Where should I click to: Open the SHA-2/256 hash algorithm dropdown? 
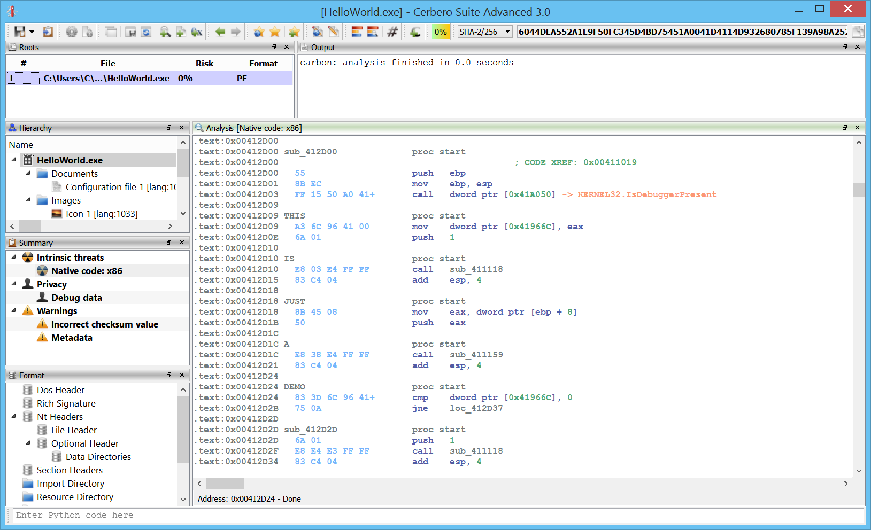pos(485,32)
